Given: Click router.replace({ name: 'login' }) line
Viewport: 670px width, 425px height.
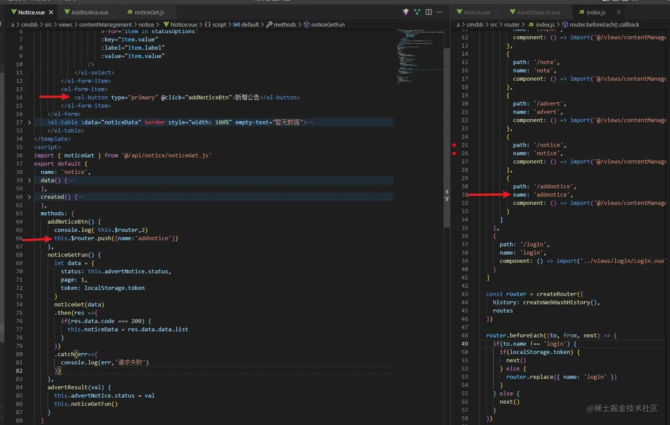Looking at the screenshot, I should (561, 377).
